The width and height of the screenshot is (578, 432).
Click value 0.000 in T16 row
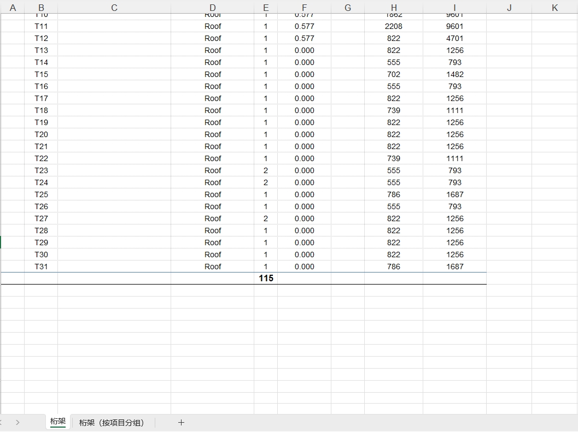point(304,86)
